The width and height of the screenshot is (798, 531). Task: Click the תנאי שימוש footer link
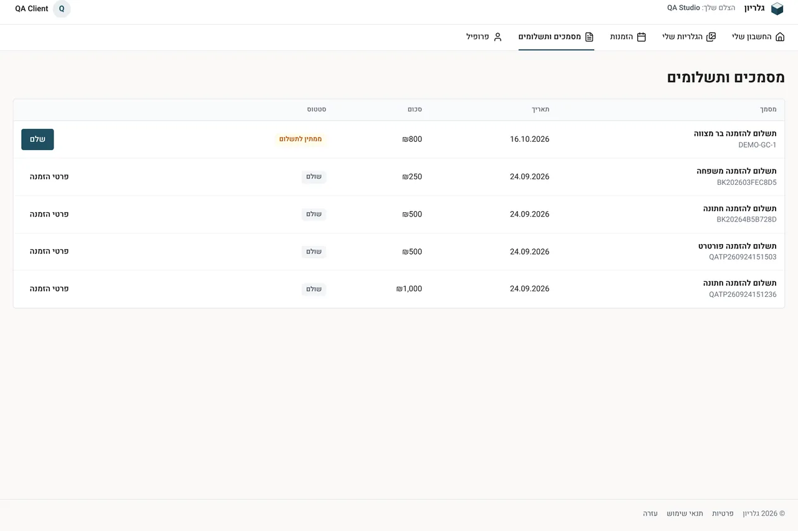(685, 514)
